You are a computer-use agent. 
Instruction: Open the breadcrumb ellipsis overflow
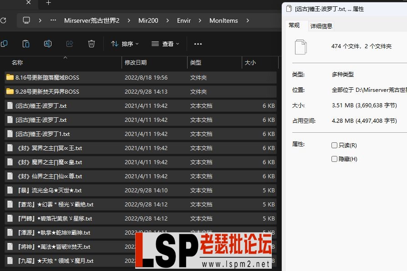[53, 20]
